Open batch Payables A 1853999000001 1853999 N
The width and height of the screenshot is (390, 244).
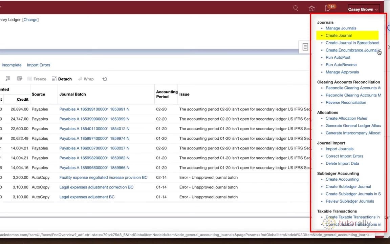coord(94,119)
